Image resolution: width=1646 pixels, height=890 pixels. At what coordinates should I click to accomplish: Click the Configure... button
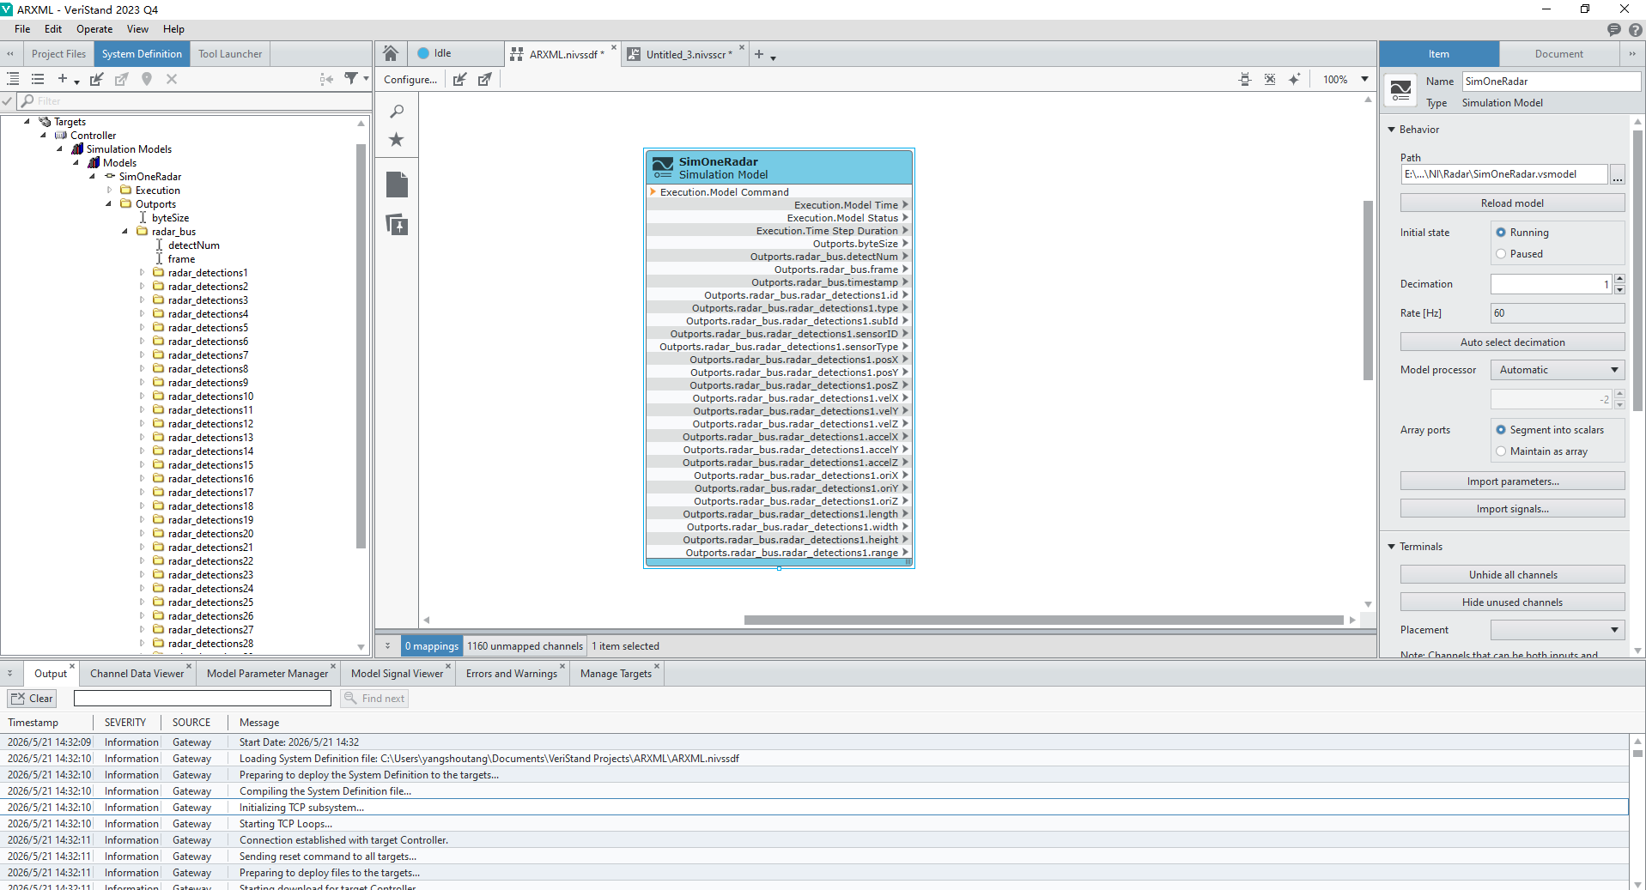[x=410, y=80]
